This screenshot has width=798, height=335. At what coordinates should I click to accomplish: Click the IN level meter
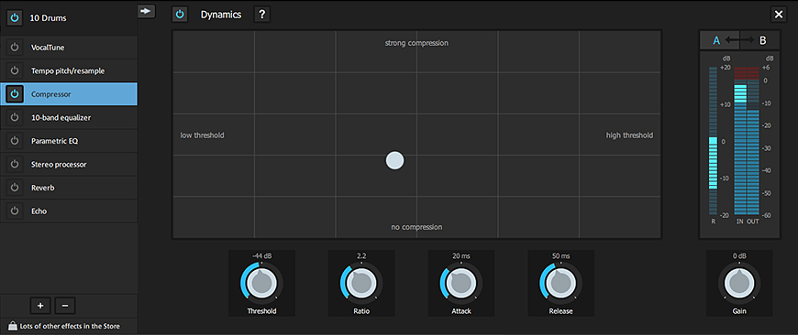click(x=740, y=140)
